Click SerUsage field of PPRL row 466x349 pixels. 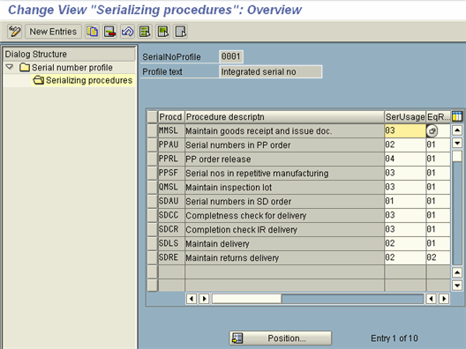point(405,159)
